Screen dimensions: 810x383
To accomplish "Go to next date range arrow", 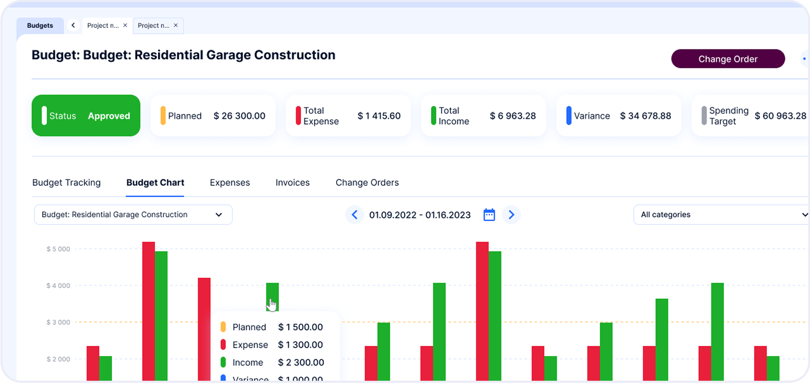I will (x=511, y=215).
